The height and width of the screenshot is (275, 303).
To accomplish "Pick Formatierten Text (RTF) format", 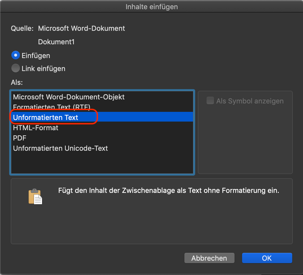I will (102, 107).
